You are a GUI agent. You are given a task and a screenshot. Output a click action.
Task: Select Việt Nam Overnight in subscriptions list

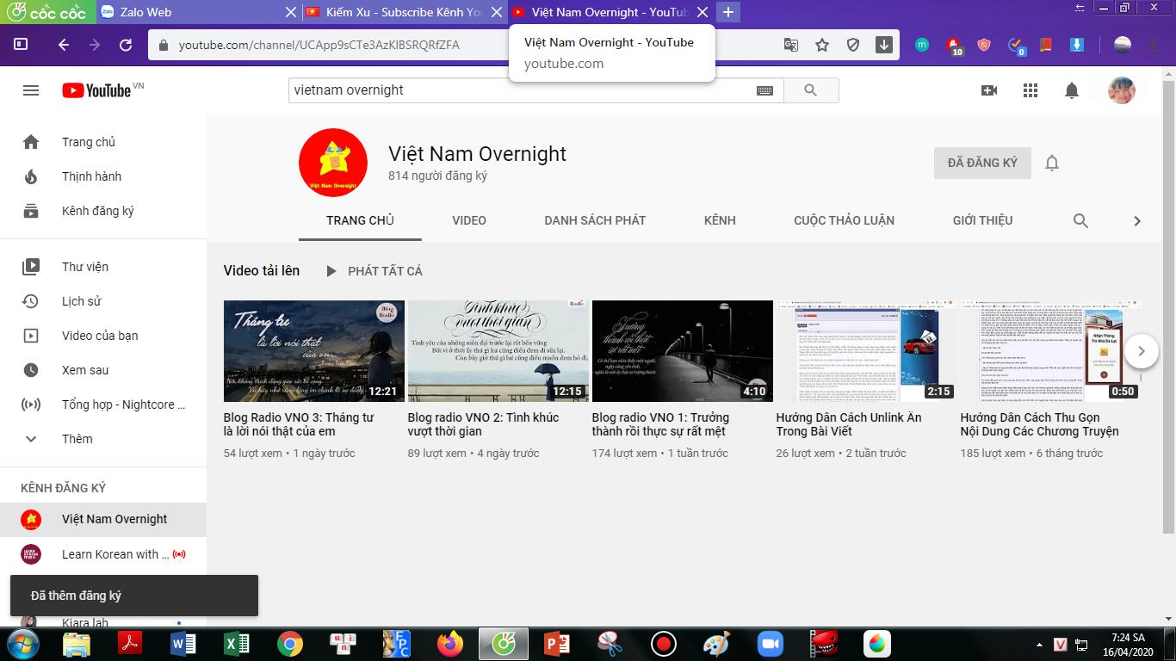pyautogui.click(x=103, y=519)
